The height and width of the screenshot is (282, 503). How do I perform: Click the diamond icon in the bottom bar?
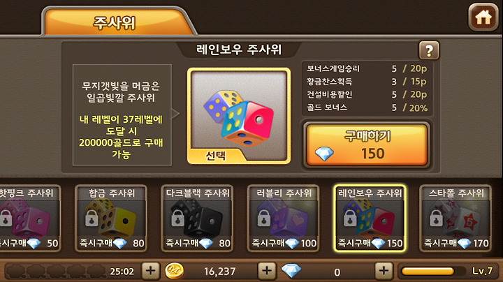291,271
